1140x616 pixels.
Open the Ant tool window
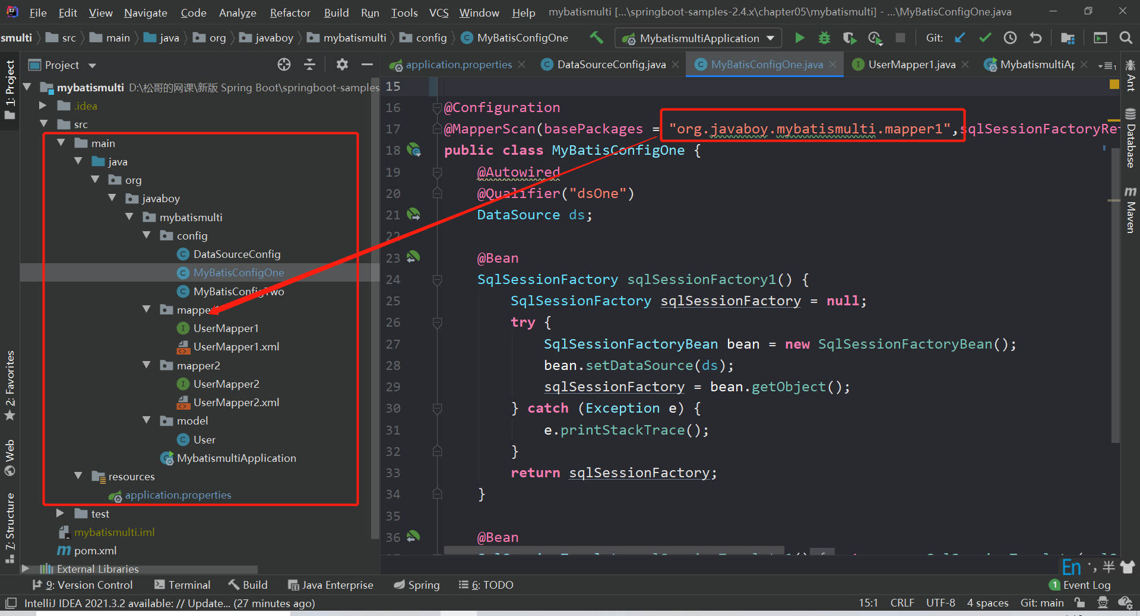point(1130,75)
